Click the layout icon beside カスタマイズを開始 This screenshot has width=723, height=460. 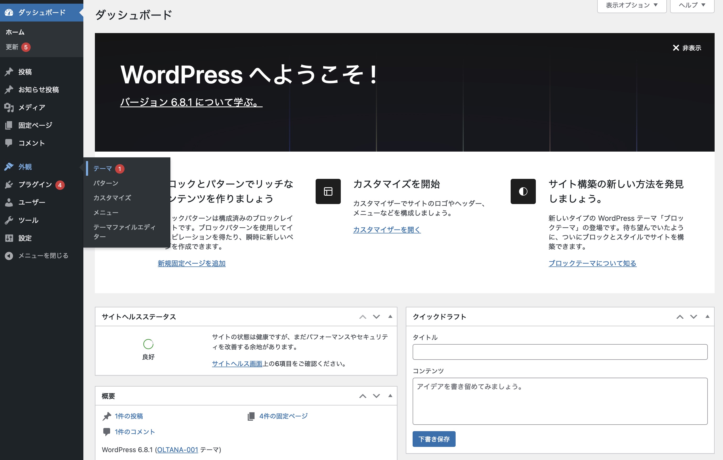click(328, 191)
